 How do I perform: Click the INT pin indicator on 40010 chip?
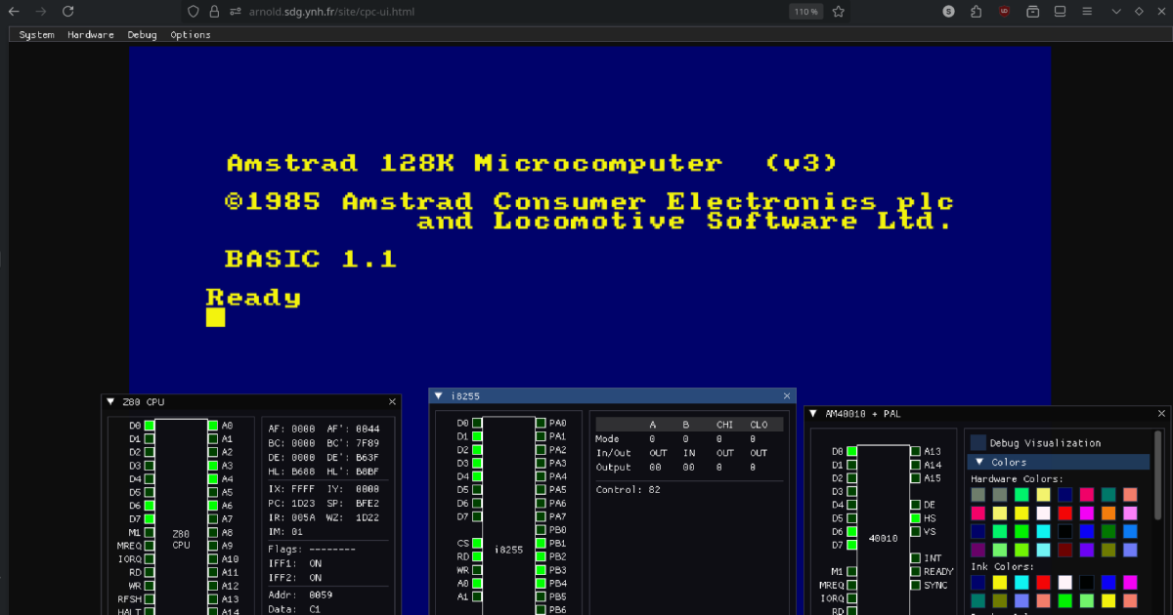[915, 558]
